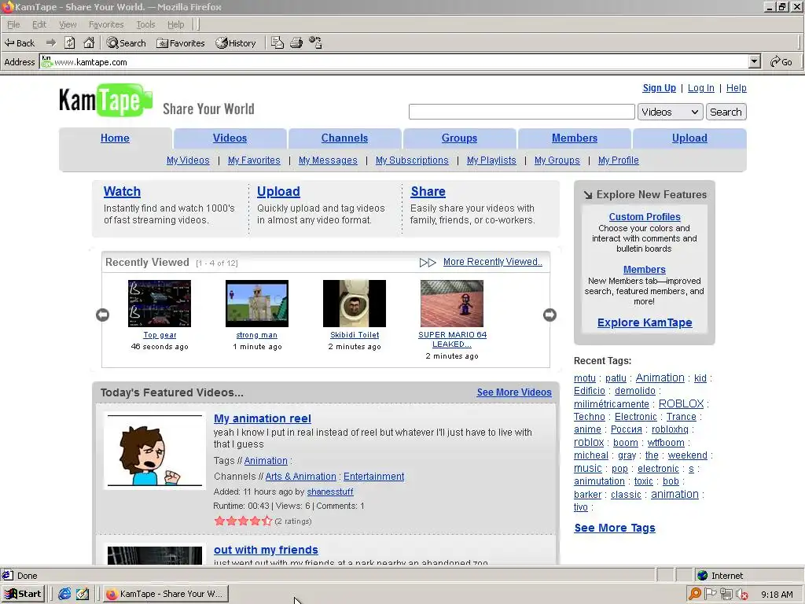This screenshot has height=604, width=805.
Task: Open the My animation reel cartoon thumbnail
Action: point(155,451)
